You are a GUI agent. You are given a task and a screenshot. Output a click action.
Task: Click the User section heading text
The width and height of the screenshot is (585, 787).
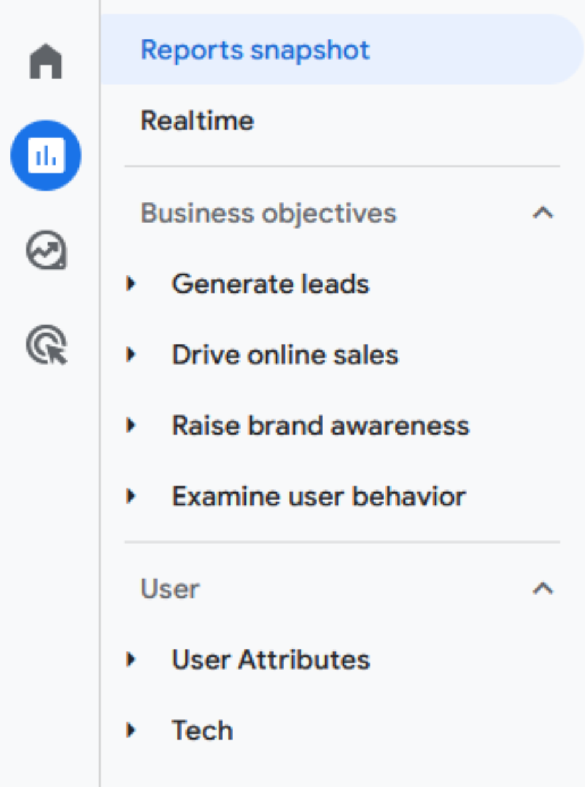[170, 589]
